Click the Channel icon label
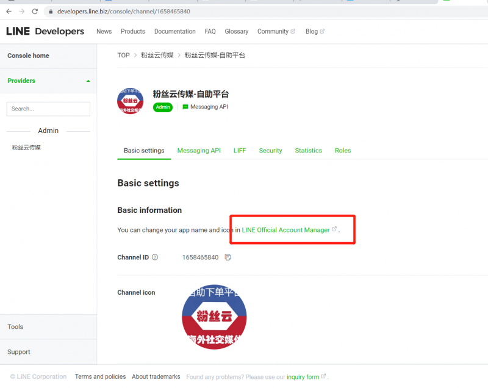The width and height of the screenshot is (488, 388). point(136,292)
